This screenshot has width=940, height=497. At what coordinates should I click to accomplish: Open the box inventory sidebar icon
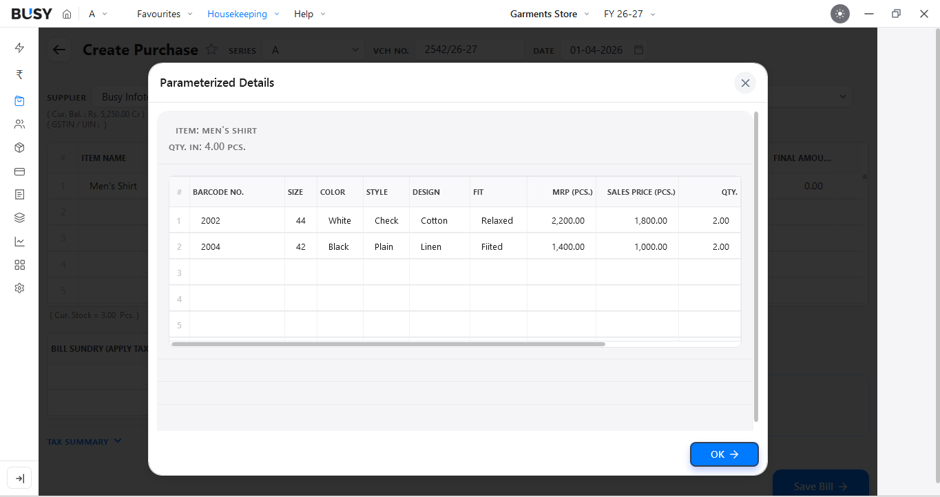point(19,148)
